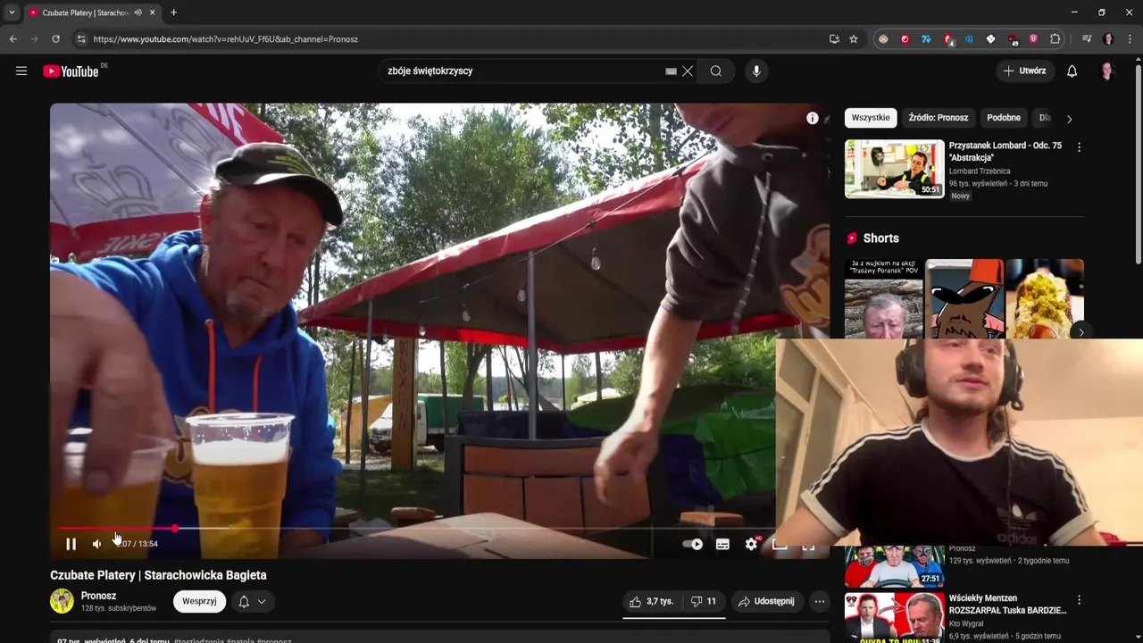This screenshot has height=643, width=1143.
Task: Expand subscription notification dropdown chevron
Action: (262, 602)
